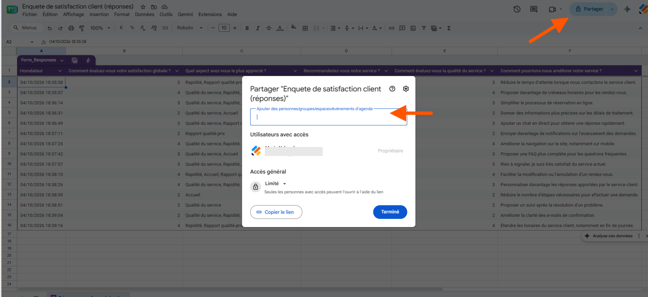The width and height of the screenshot is (648, 297).
Task: Open the Outils menu
Action: pos(166,15)
